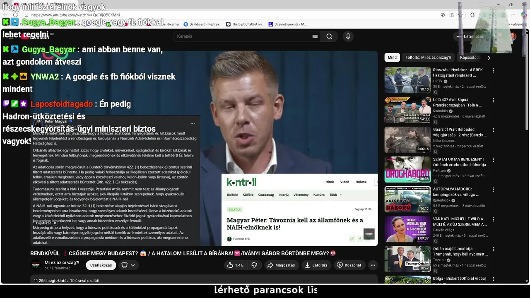Click the YouTube search magnifier button
530x298 pixels.
[329, 36]
